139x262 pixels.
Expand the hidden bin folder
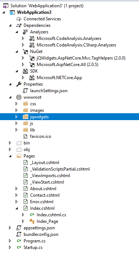pos(10,143)
